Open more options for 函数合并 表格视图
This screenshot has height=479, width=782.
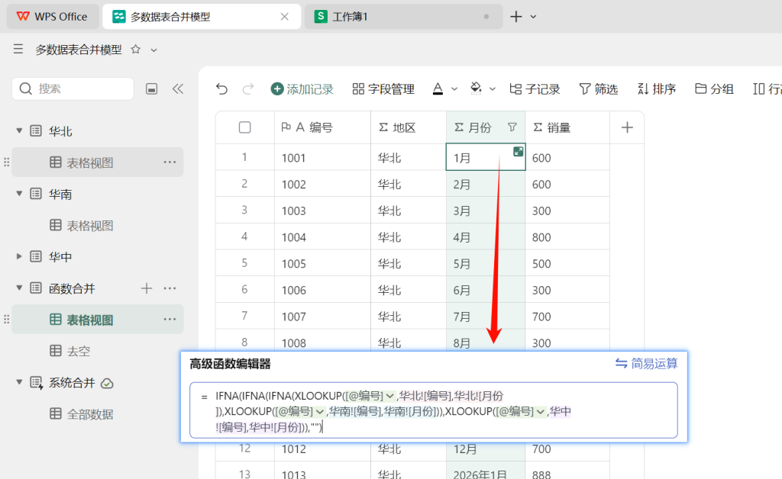[x=170, y=319]
